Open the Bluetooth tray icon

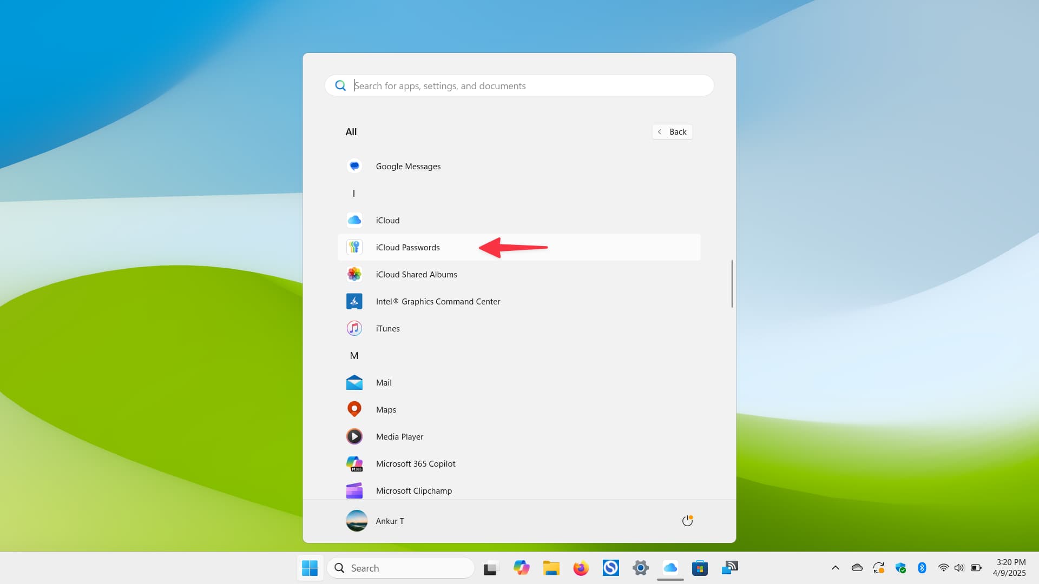[922, 568]
